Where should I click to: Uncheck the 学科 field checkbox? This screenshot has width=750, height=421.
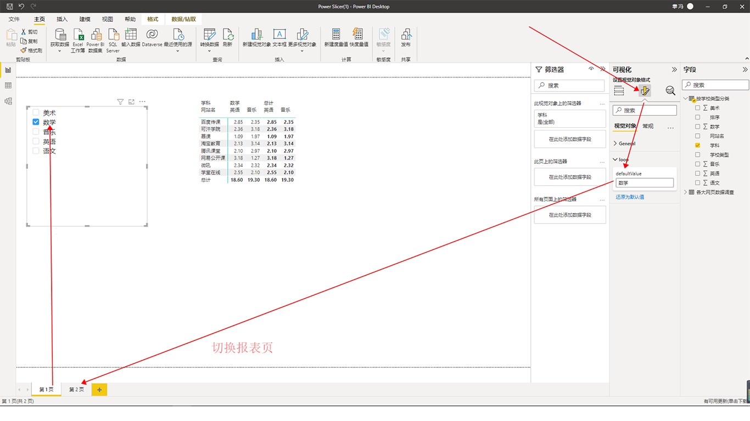click(x=698, y=145)
